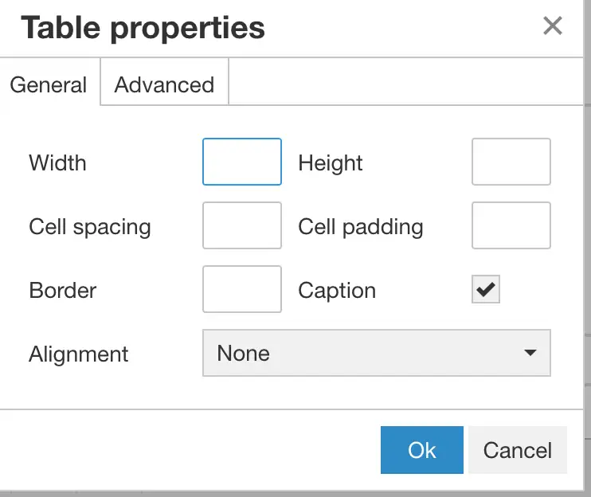Screen dimensions: 591x497
Task: Click the Cell spacing label
Action: [90, 227]
